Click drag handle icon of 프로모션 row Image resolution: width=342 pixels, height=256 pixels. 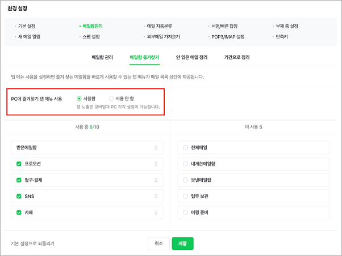click(x=156, y=164)
